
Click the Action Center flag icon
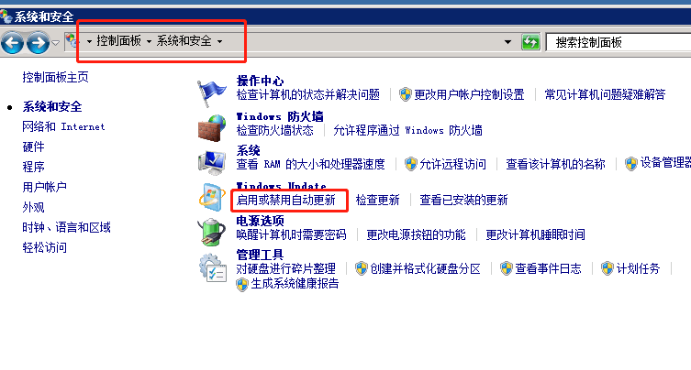coord(212,92)
